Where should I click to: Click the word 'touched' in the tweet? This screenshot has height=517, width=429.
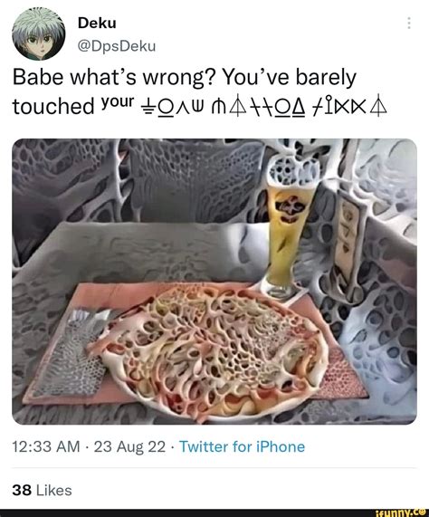point(53,106)
